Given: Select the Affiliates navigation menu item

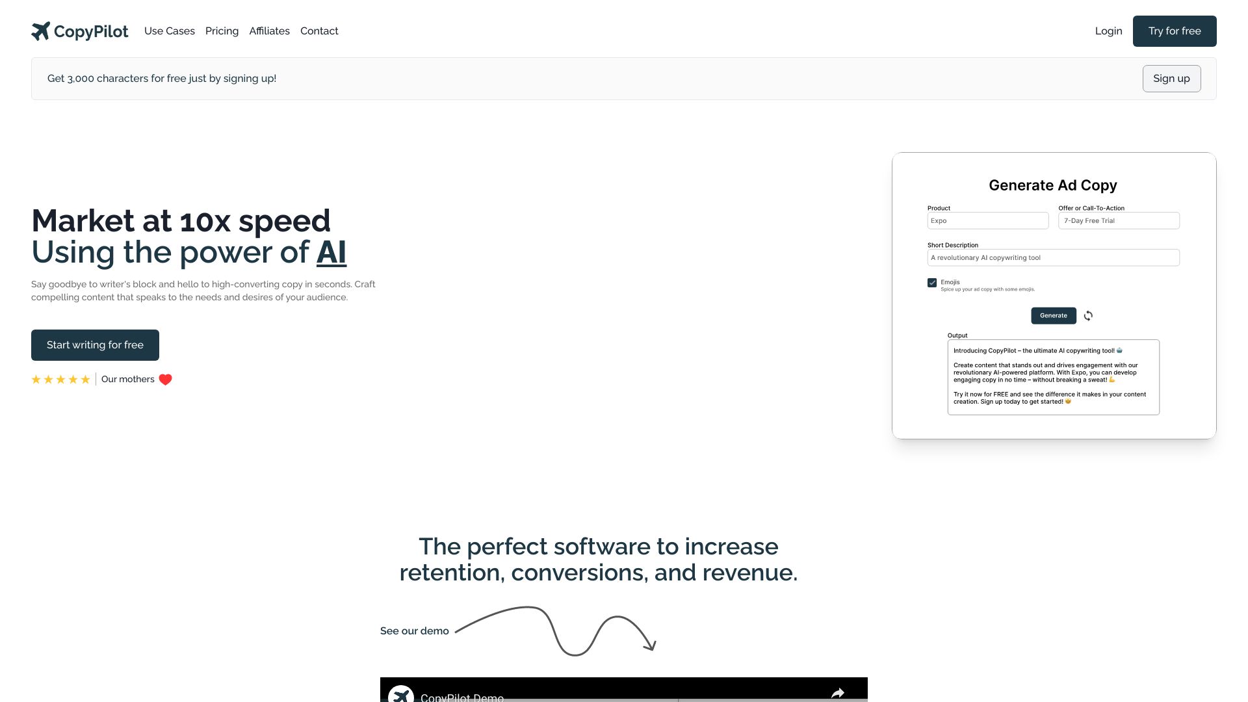Looking at the screenshot, I should (x=269, y=31).
